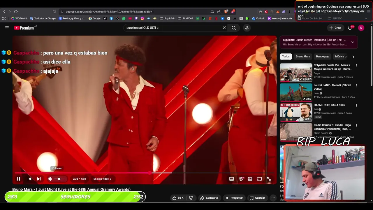Viewport: 373px width, 210px height.
Task: Open more actions under video
Action: 273,198
